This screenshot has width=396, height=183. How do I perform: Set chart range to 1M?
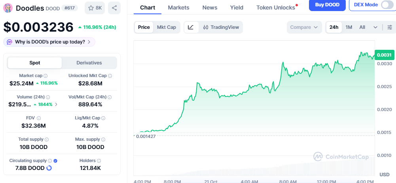pos(349,27)
